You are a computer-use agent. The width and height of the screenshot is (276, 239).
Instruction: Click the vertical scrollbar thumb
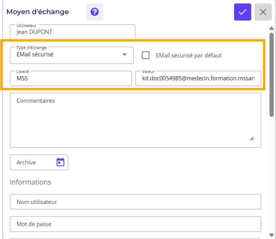click(x=271, y=74)
